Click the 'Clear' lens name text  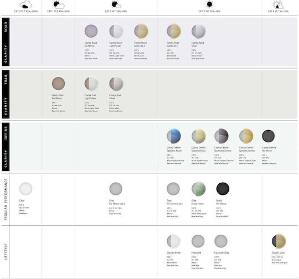pos(22,200)
